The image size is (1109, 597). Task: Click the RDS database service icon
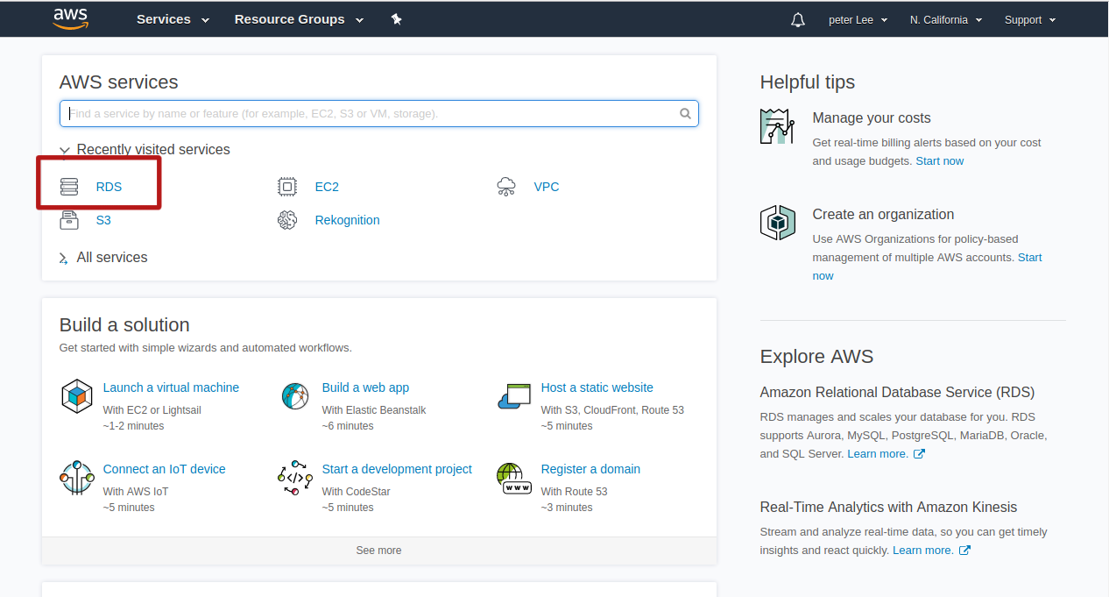[69, 187]
